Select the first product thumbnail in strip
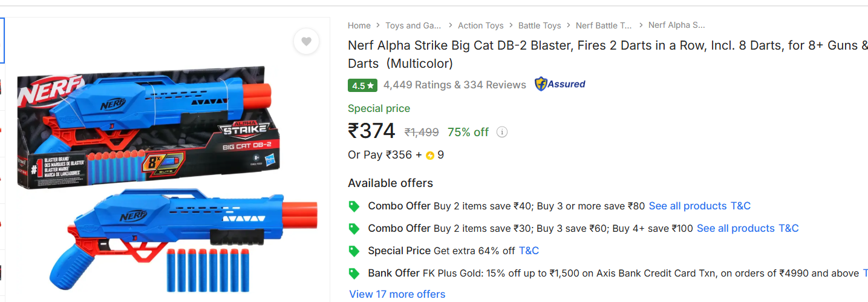Viewport: 868px width, 302px height. 2,41
